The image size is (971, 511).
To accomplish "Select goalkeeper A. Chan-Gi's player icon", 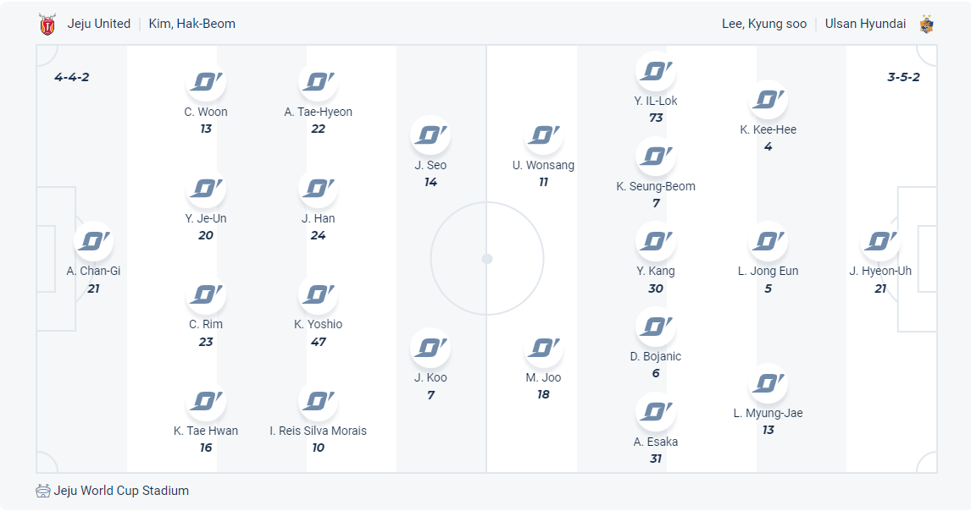I will pyautogui.click(x=93, y=242).
